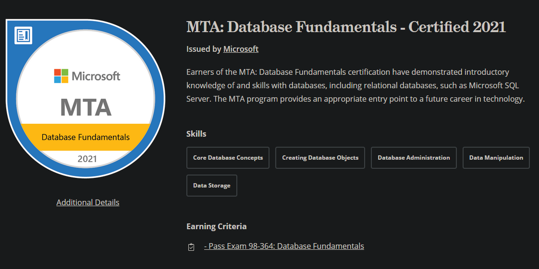
Task: Click the Earning Criteria section heading
Action: [x=217, y=226]
